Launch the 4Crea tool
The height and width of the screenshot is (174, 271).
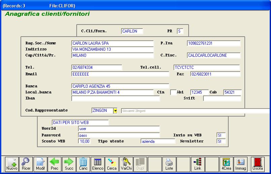coord(226,164)
